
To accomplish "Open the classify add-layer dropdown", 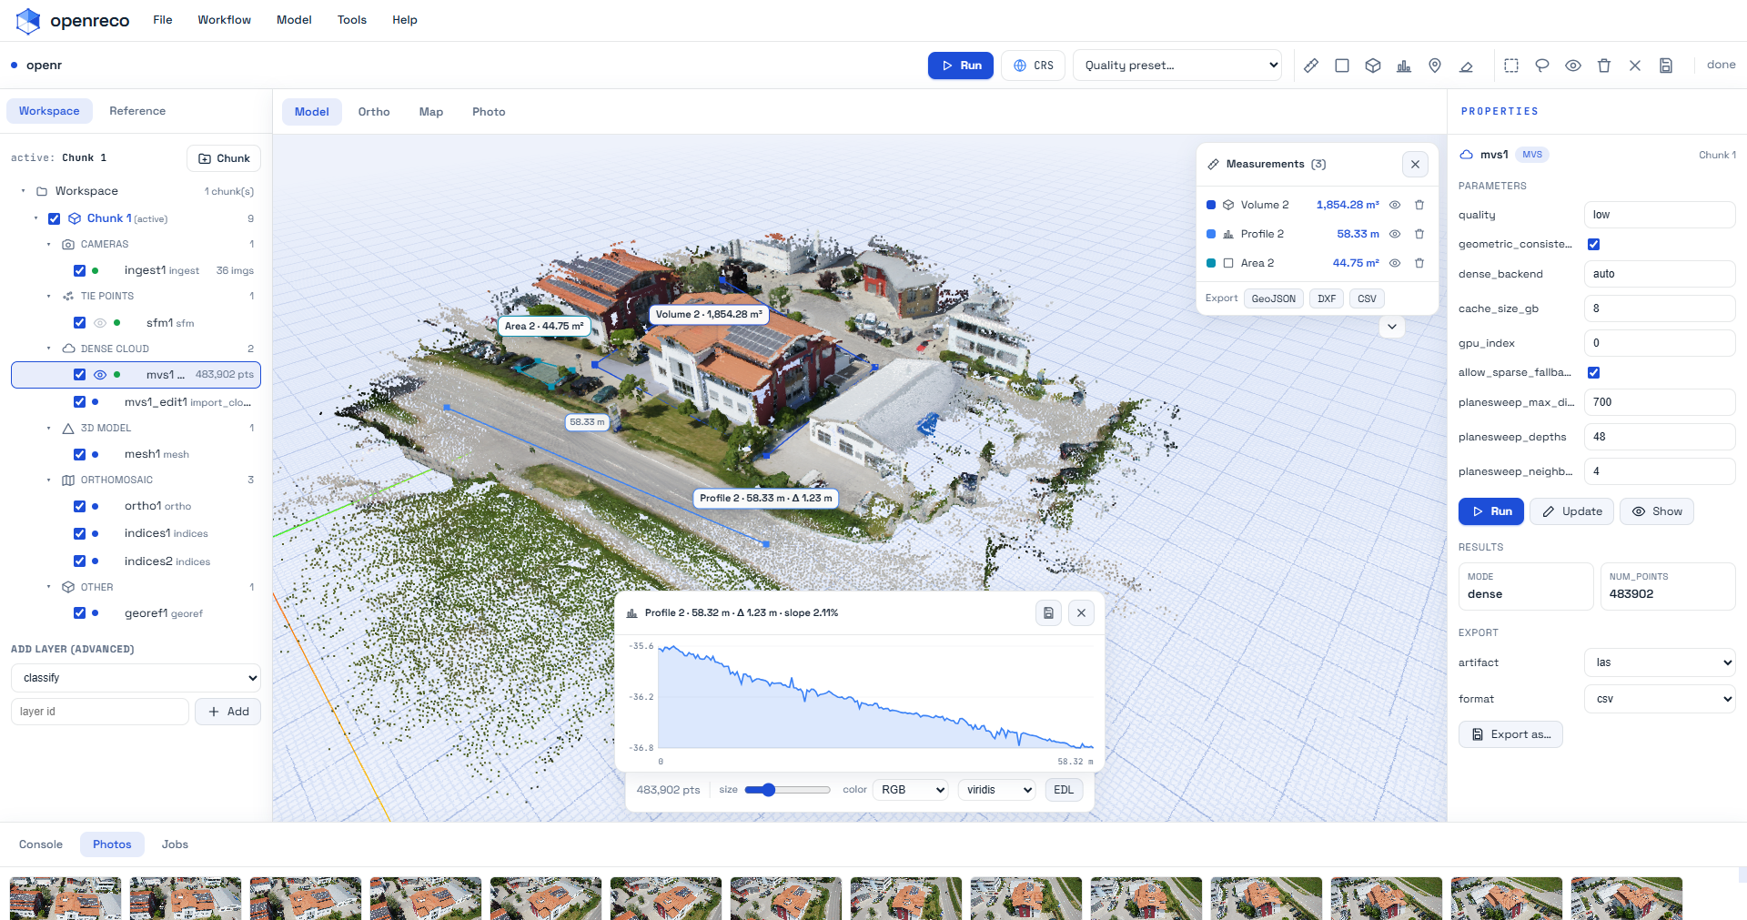I will 136,678.
